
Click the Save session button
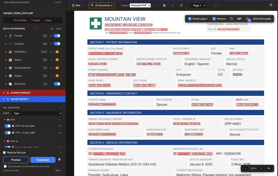click(58, 170)
